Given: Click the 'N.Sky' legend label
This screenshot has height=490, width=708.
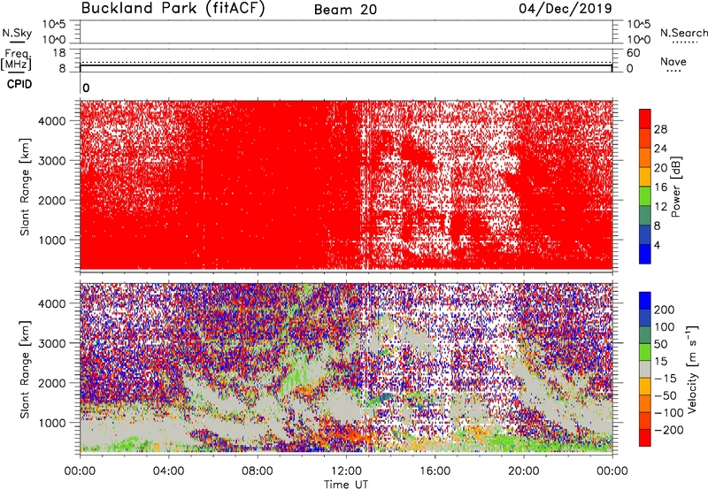Looking at the screenshot, I should (17, 33).
